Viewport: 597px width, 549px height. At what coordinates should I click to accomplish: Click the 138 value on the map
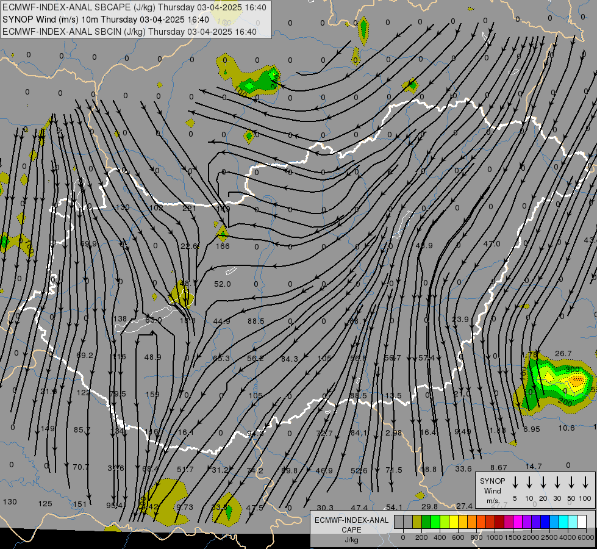(x=120, y=319)
